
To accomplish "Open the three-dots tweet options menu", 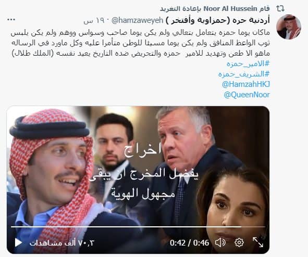I will coord(11,20).
